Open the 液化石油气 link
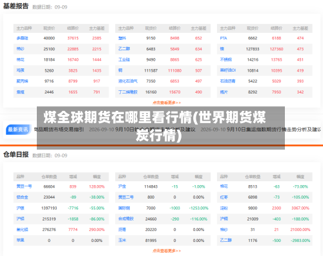This screenshot has width=323, height=256. 128,81
